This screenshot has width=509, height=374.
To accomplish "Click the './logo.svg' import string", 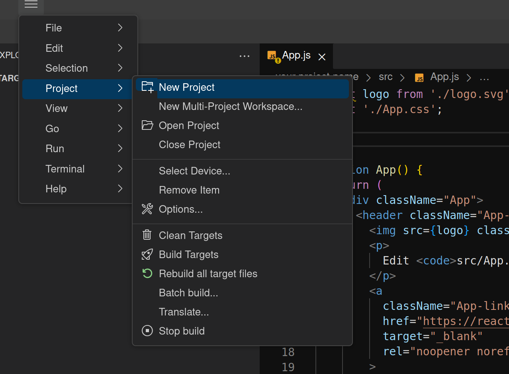I will [470, 94].
